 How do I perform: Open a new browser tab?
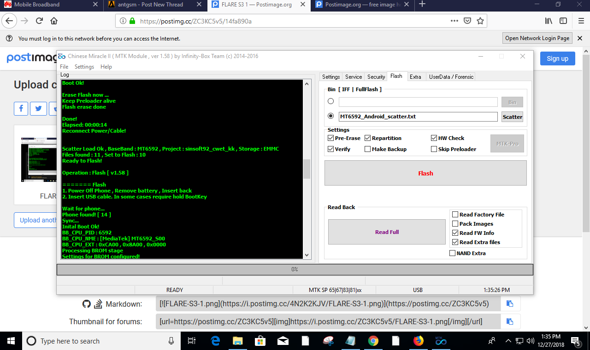tap(422, 5)
